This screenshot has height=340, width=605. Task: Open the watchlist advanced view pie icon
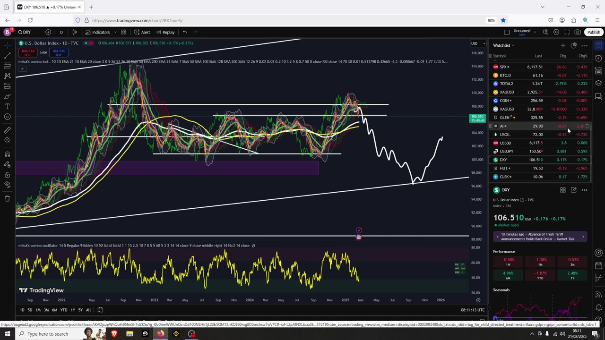tap(574, 45)
